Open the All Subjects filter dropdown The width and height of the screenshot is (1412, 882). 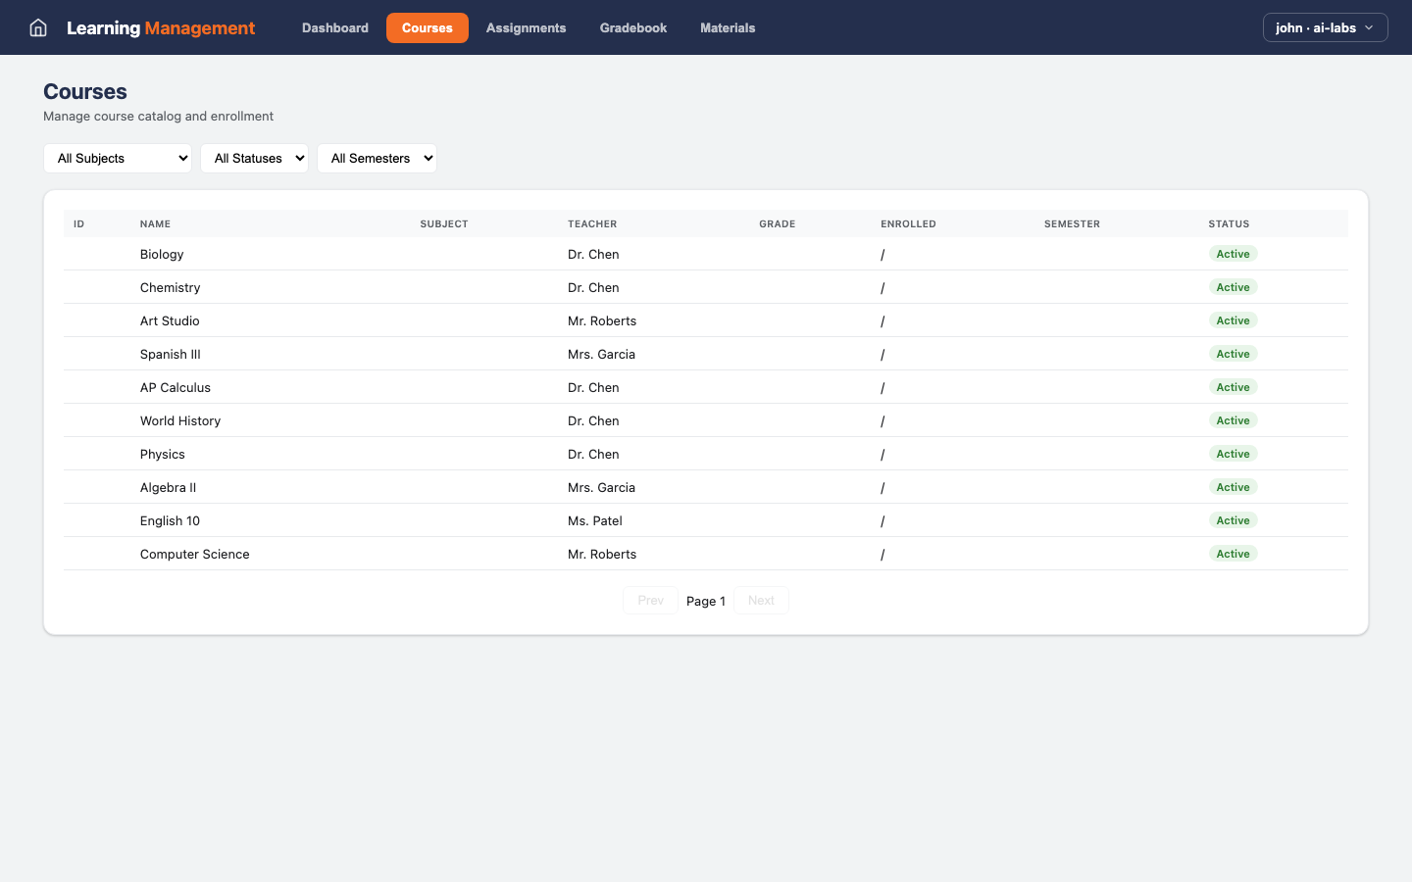click(117, 158)
